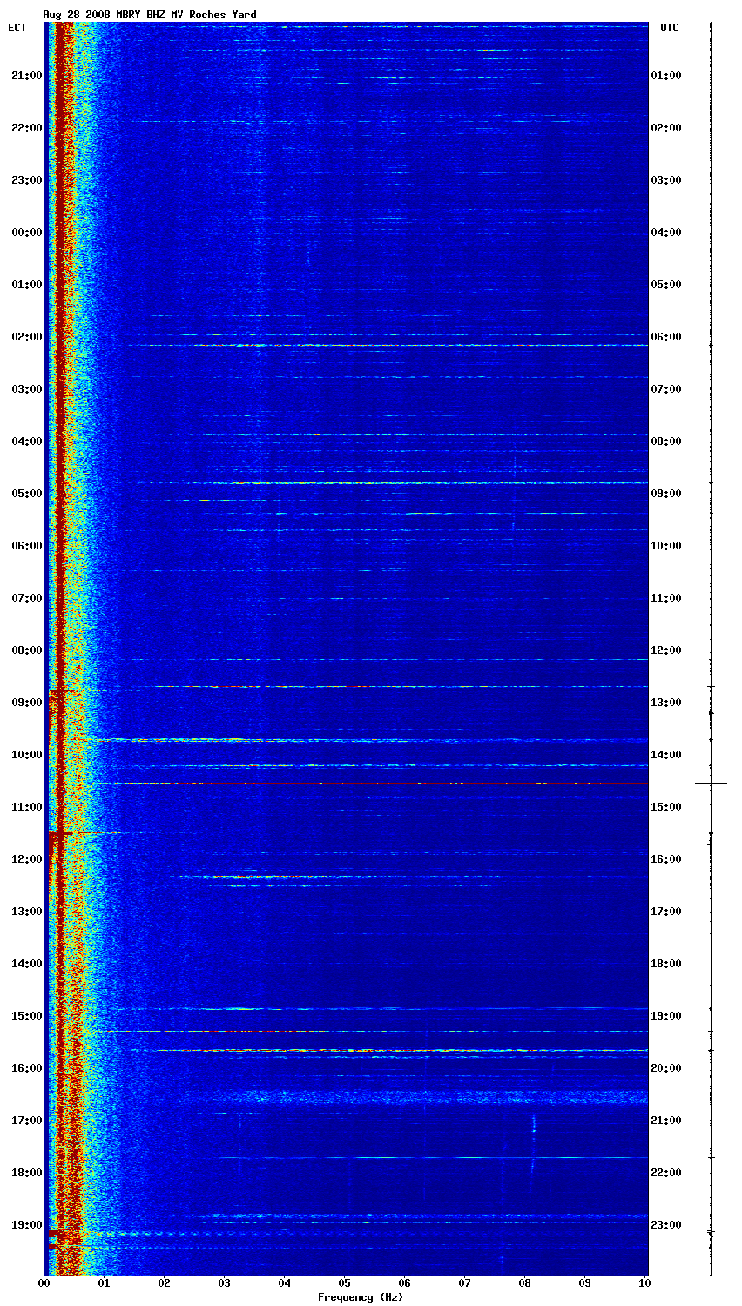This screenshot has width=742, height=1306.
Task: Select the 00:00 label on the ECT axis
Action: (x=27, y=232)
